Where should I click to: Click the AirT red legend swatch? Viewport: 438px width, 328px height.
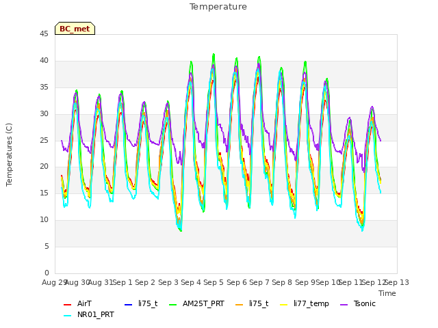pyautogui.click(x=67, y=305)
